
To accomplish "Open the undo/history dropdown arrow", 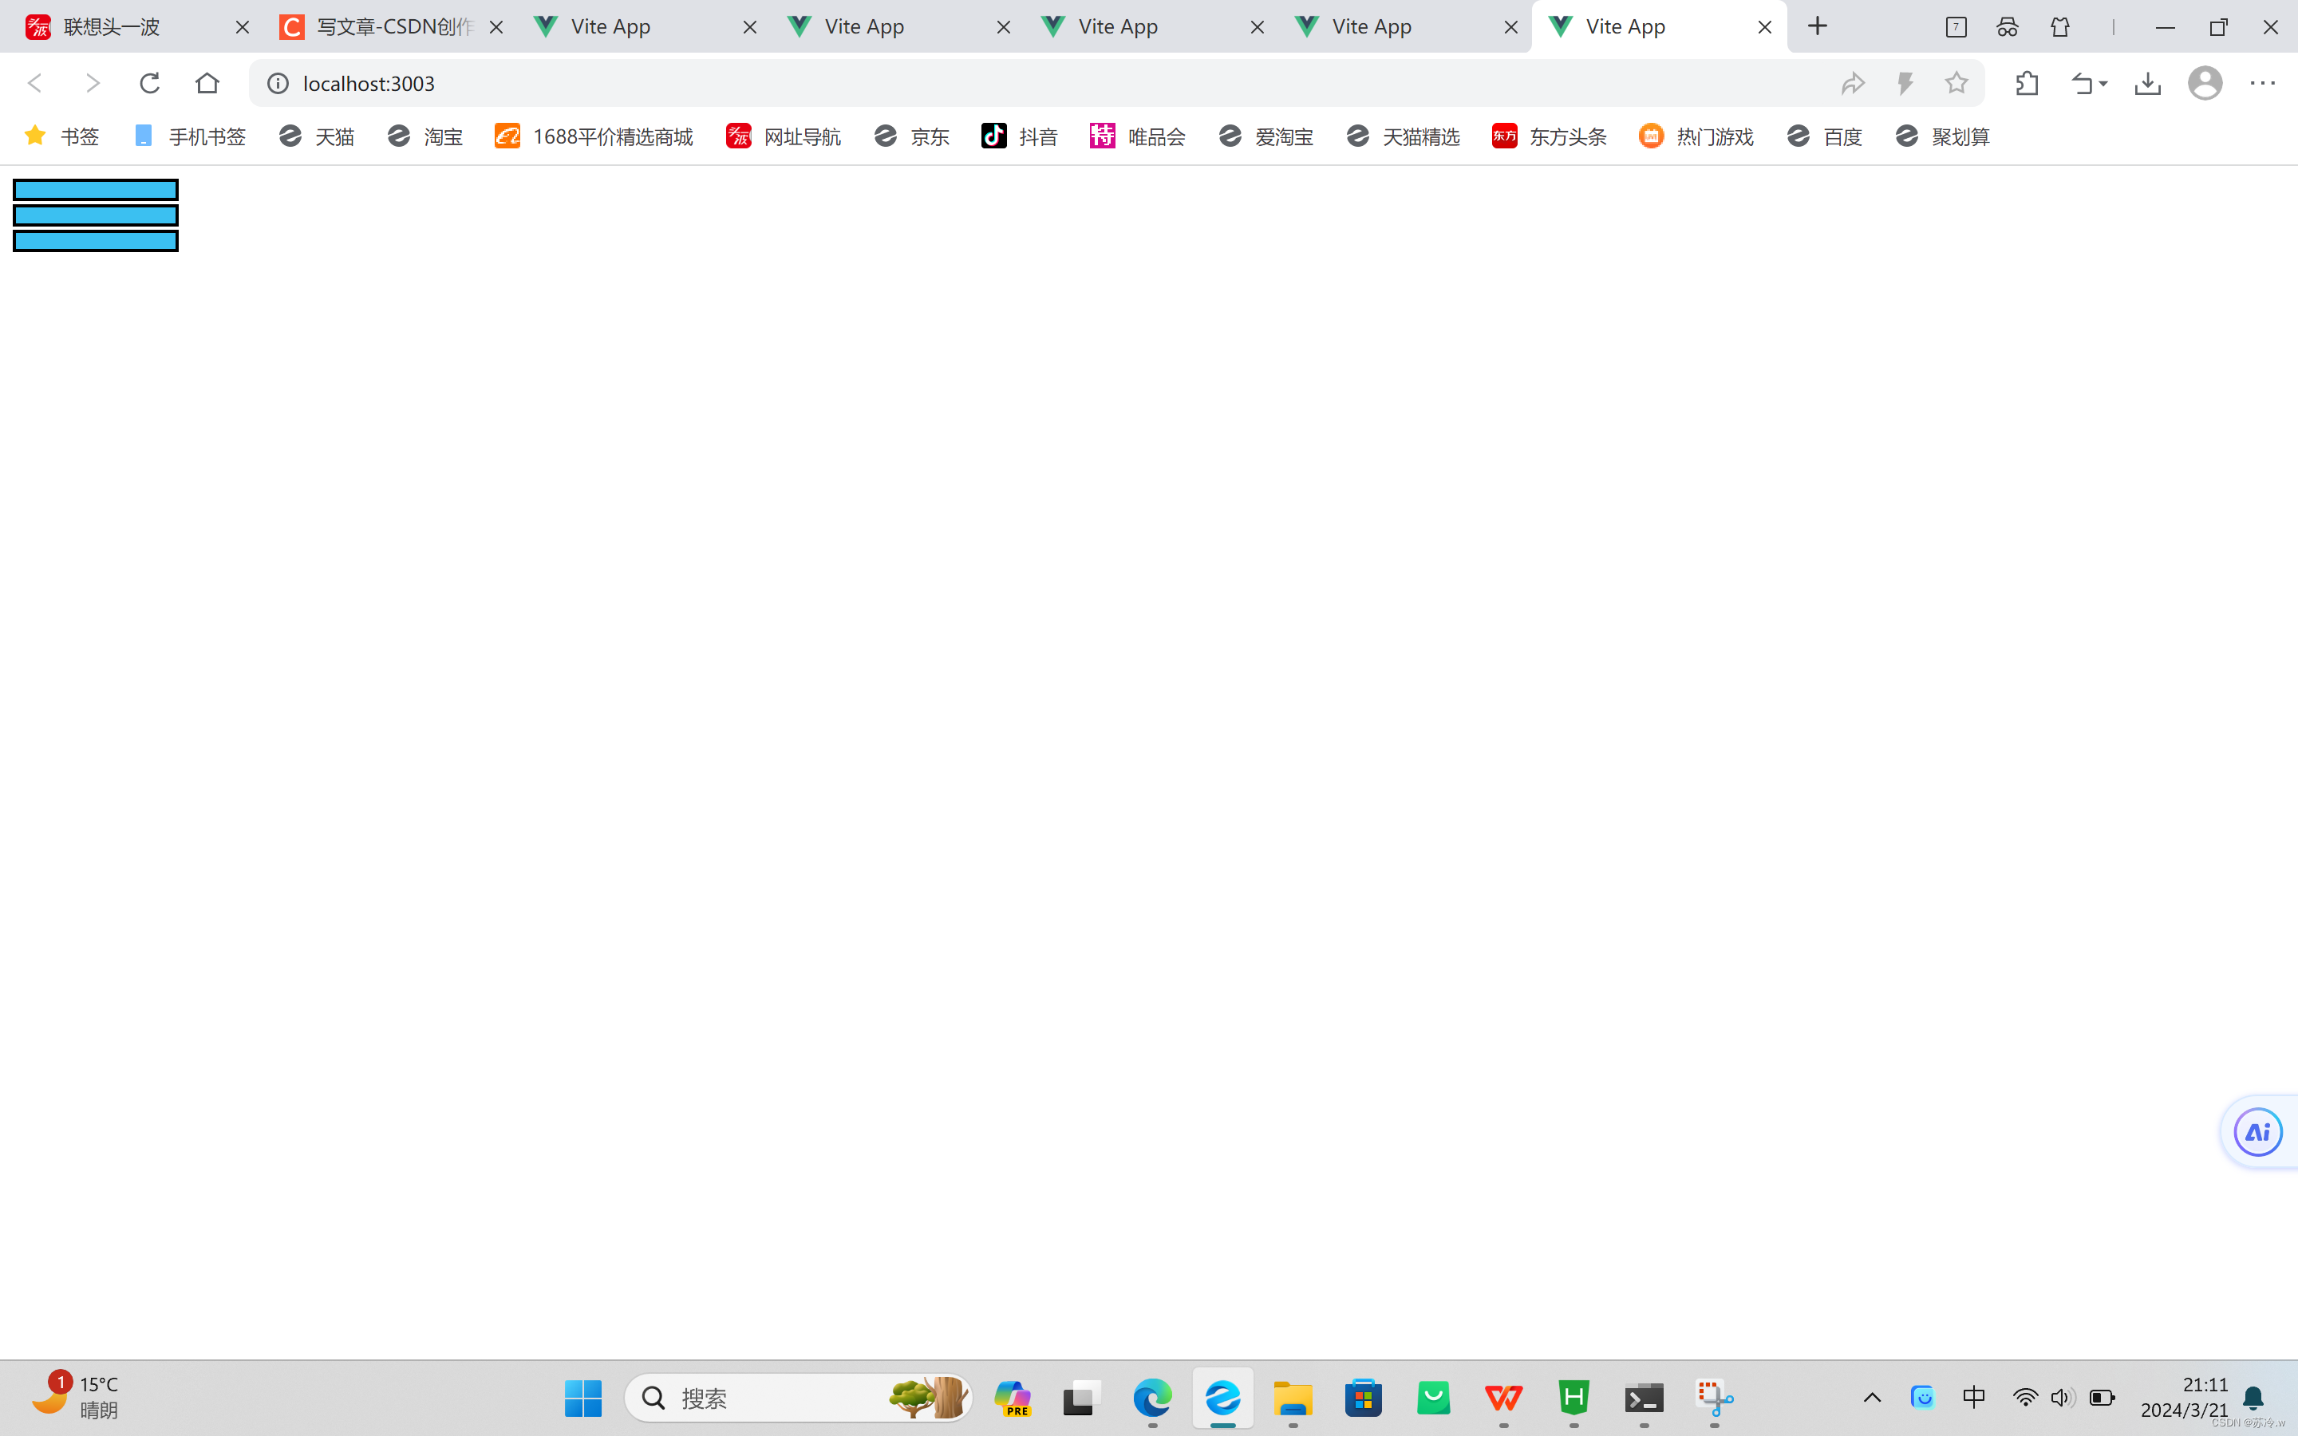I will [2088, 83].
